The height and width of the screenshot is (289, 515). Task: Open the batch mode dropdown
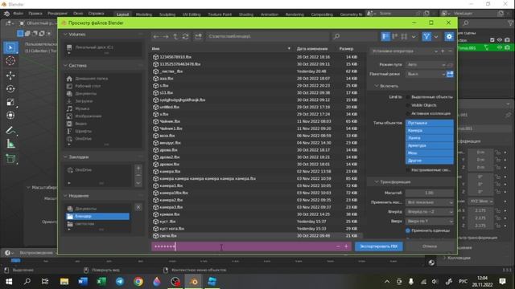point(426,75)
